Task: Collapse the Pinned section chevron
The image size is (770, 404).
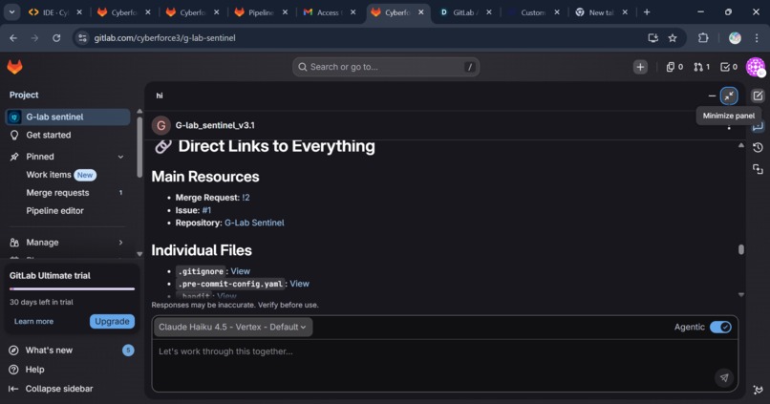Action: [120, 157]
